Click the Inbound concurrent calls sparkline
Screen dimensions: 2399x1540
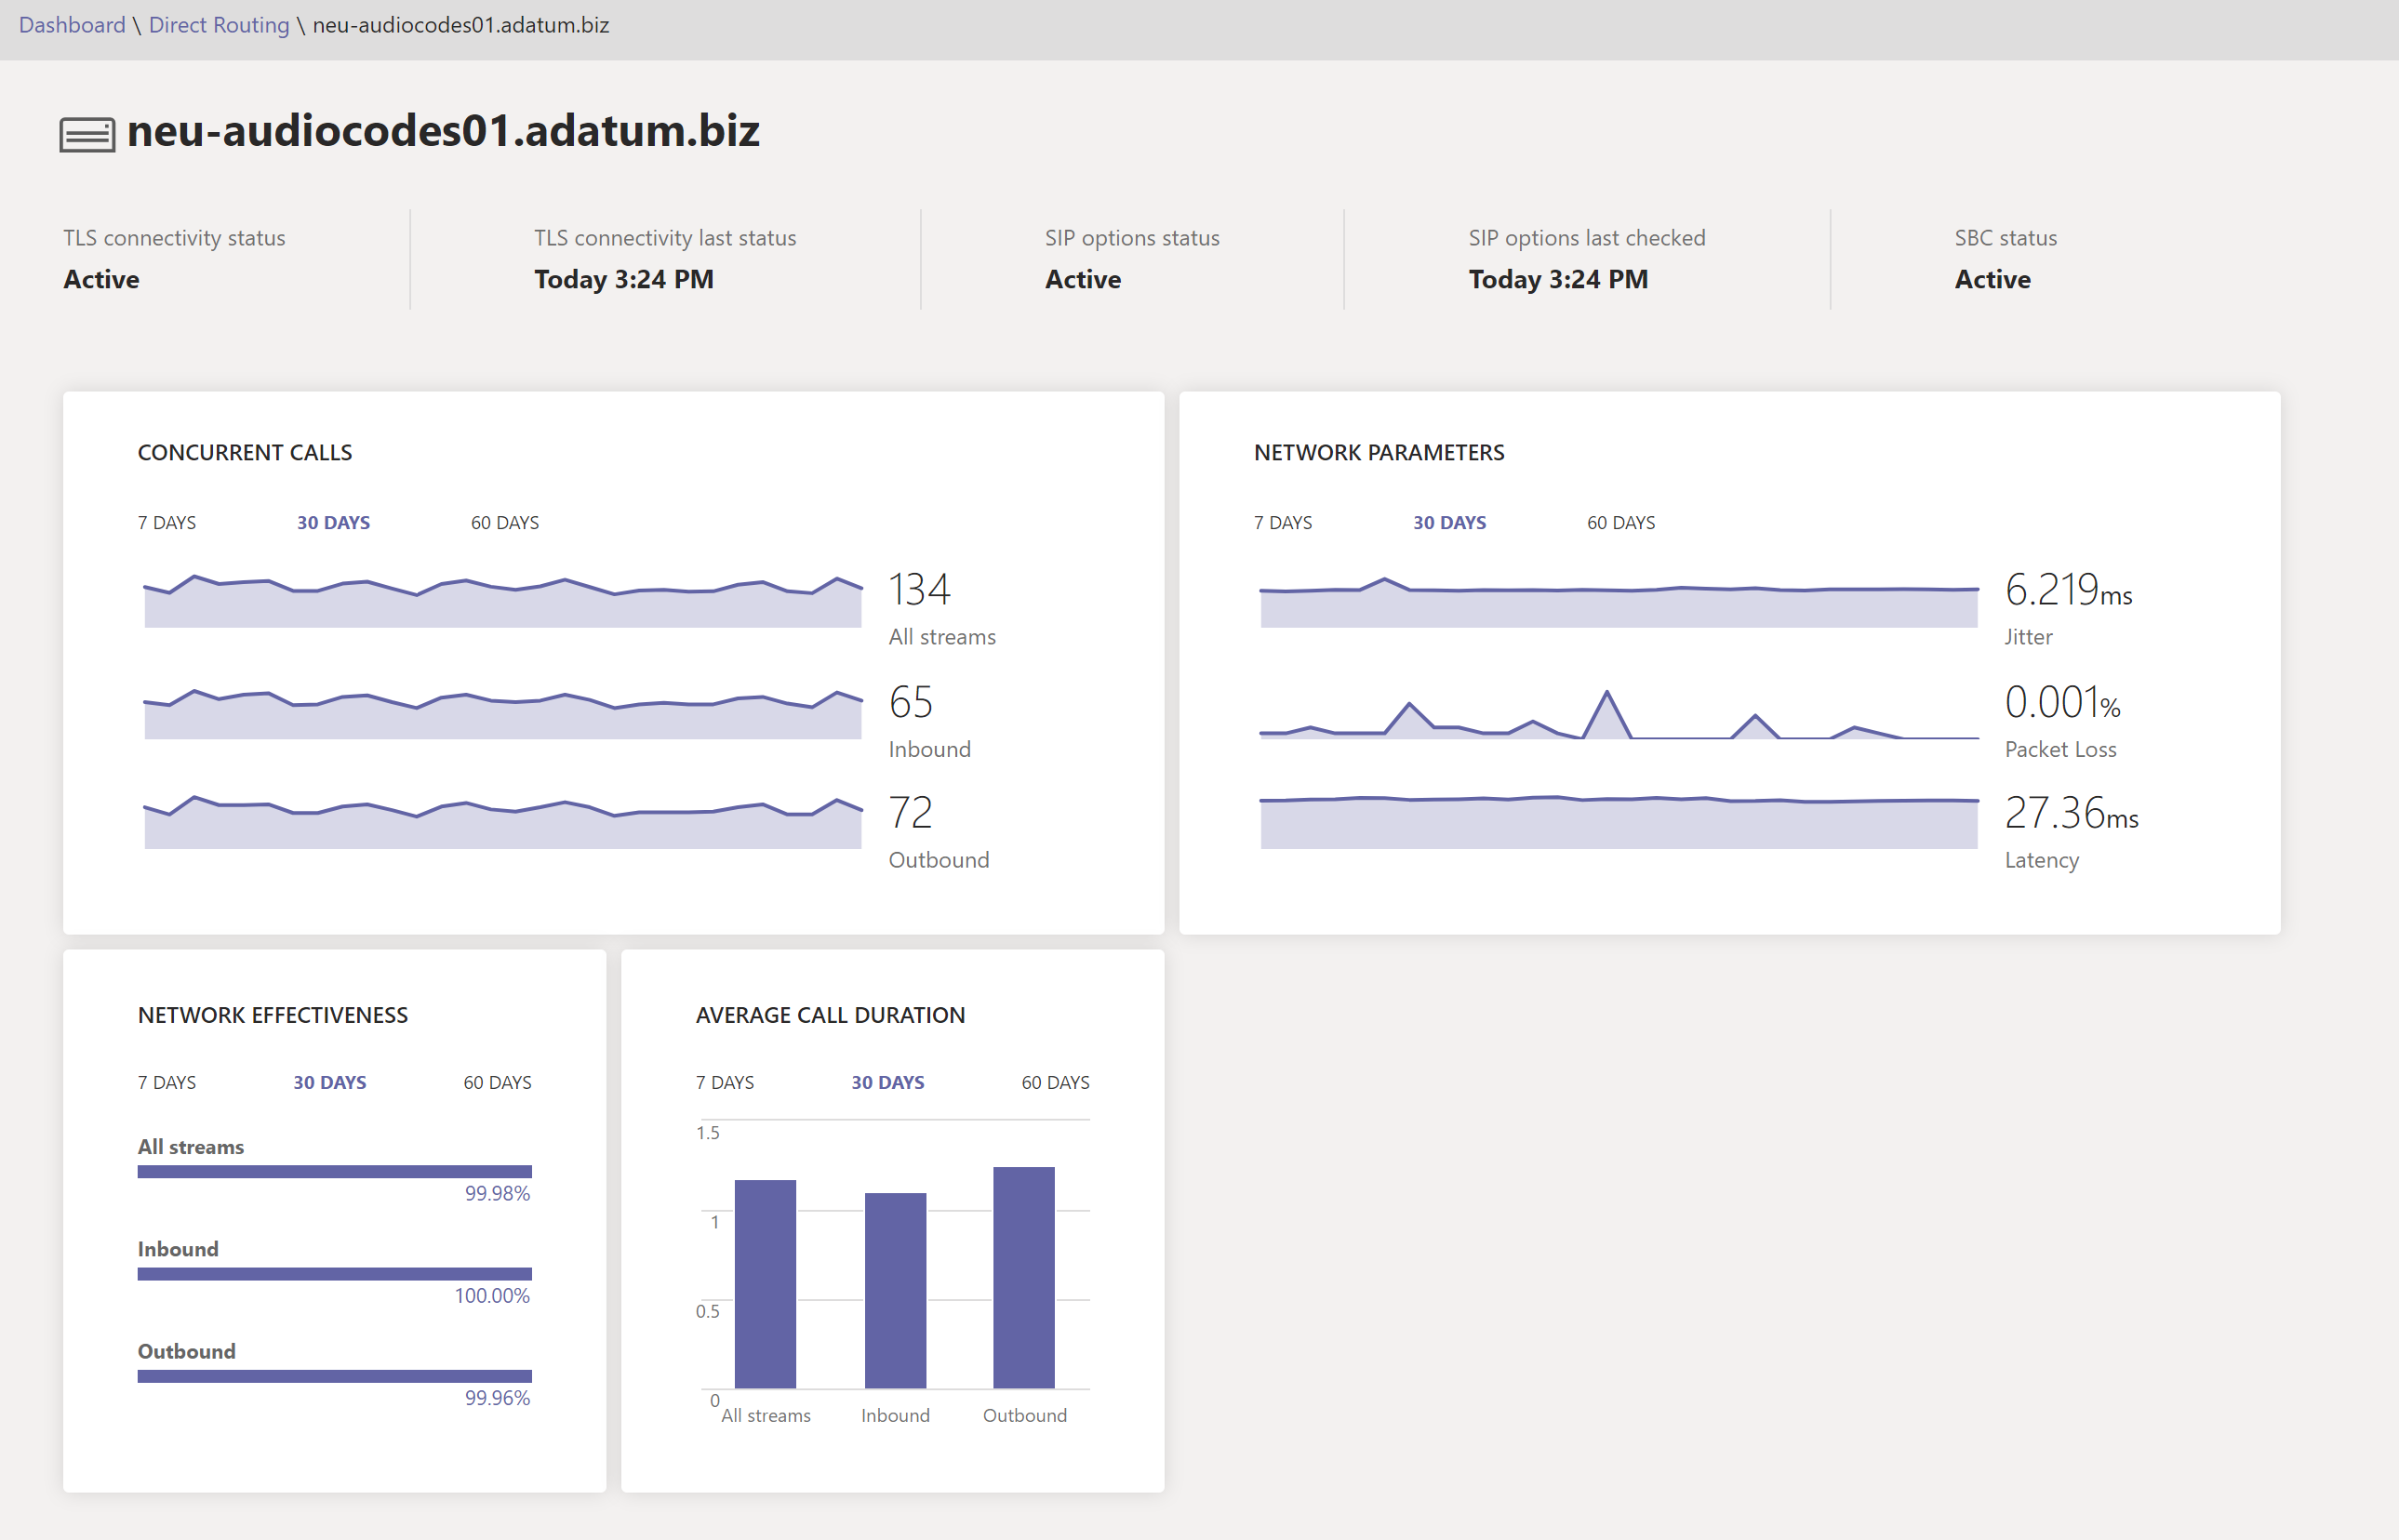[x=503, y=714]
